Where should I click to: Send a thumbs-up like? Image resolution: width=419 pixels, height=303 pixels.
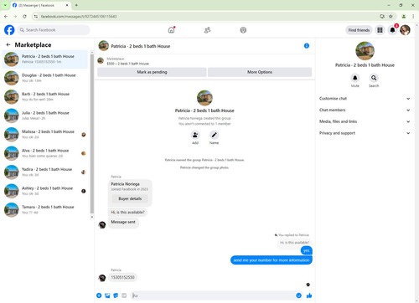(x=309, y=295)
